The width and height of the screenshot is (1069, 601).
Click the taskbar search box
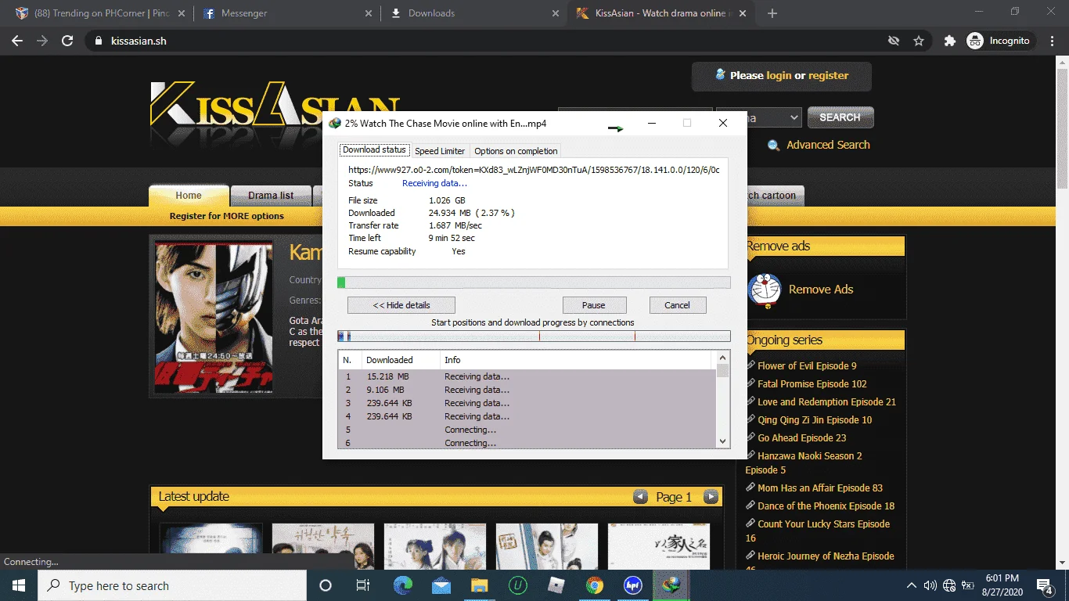pyautogui.click(x=172, y=585)
